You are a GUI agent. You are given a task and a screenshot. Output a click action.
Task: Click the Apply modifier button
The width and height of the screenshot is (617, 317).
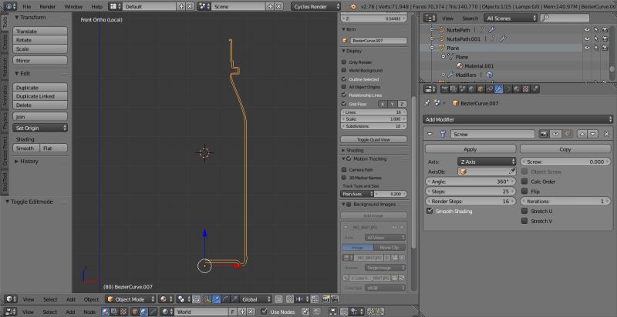(470, 149)
